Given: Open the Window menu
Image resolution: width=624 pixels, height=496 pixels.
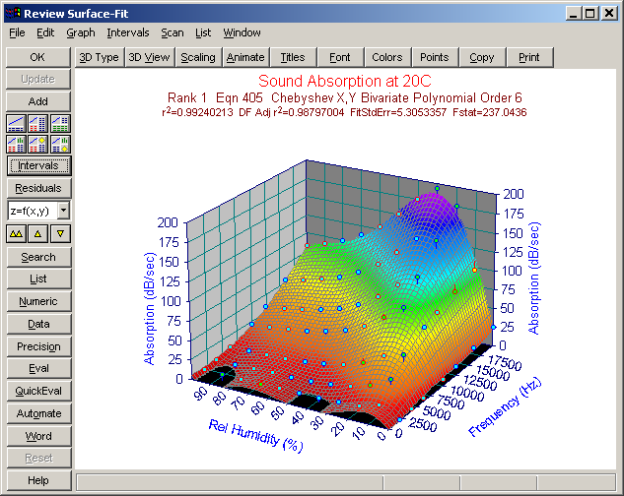Looking at the screenshot, I should tap(242, 32).
